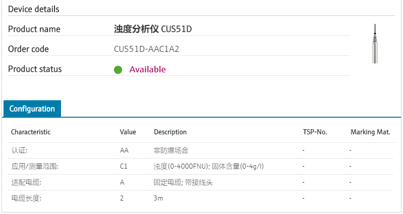Click the Description column header

pos(170,132)
